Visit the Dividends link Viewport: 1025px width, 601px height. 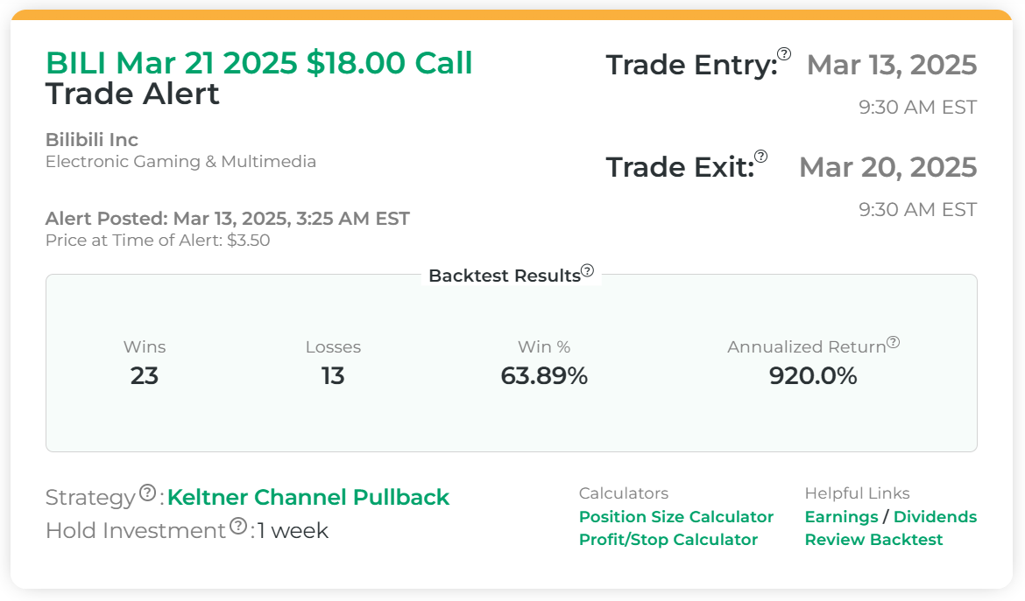pyautogui.click(x=935, y=517)
